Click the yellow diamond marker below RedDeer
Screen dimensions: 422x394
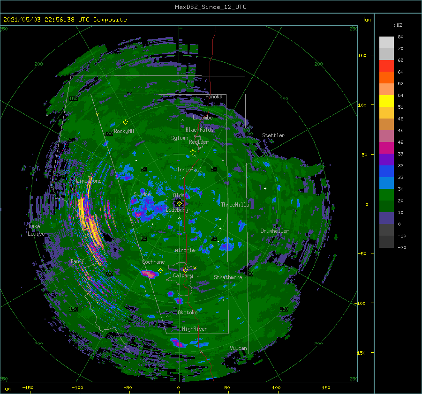(x=193, y=152)
